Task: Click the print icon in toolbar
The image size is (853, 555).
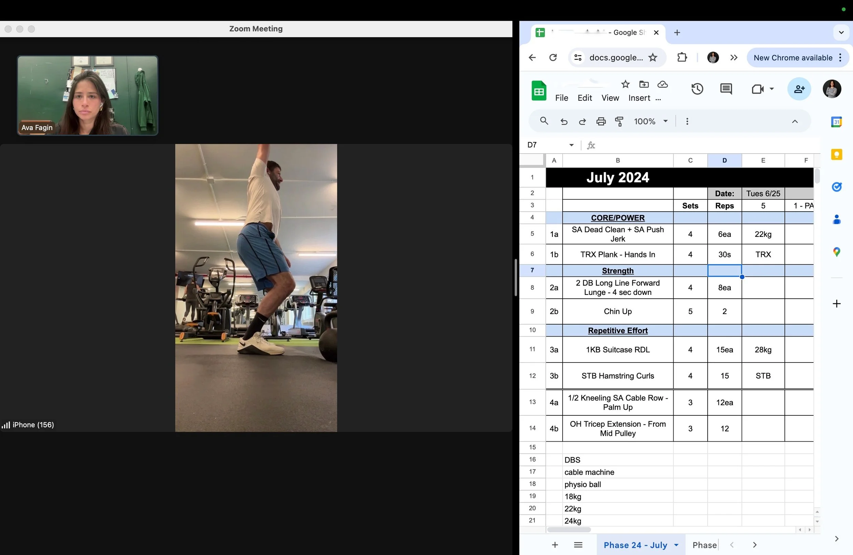Action: coord(601,121)
